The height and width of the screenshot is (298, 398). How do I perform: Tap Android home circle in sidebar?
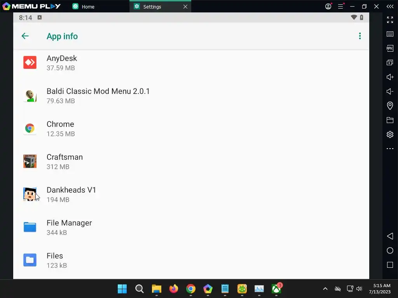(390, 251)
